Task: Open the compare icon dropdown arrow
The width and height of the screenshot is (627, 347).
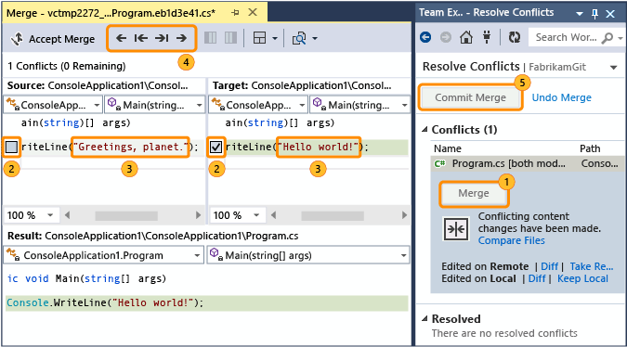Action: tap(315, 39)
